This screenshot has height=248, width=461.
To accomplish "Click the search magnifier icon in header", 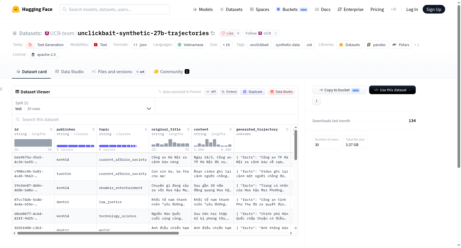I will tap(65, 9).
